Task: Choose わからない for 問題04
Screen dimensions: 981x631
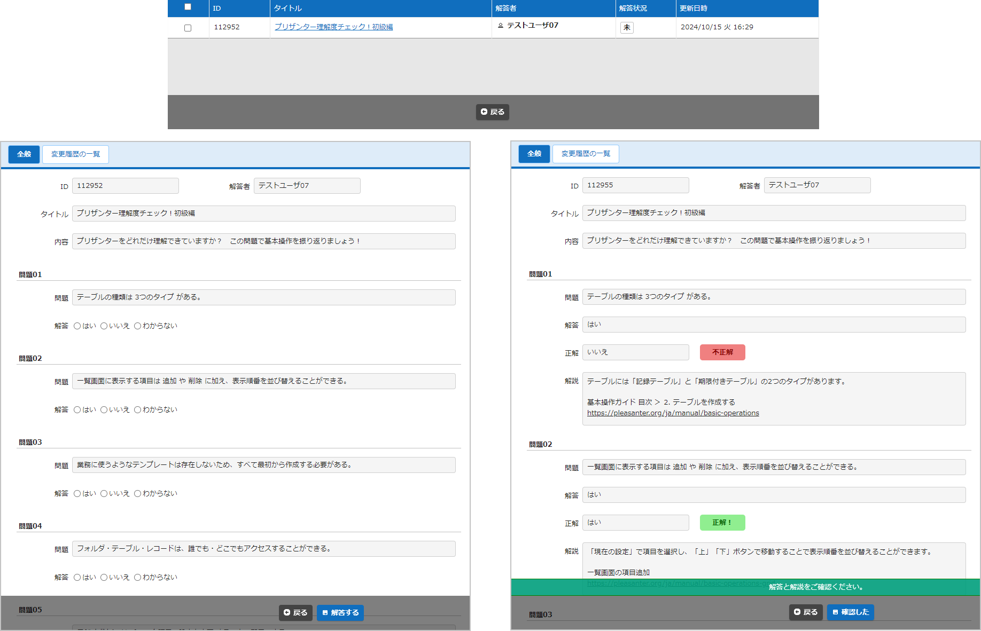Action: pyautogui.click(x=137, y=578)
